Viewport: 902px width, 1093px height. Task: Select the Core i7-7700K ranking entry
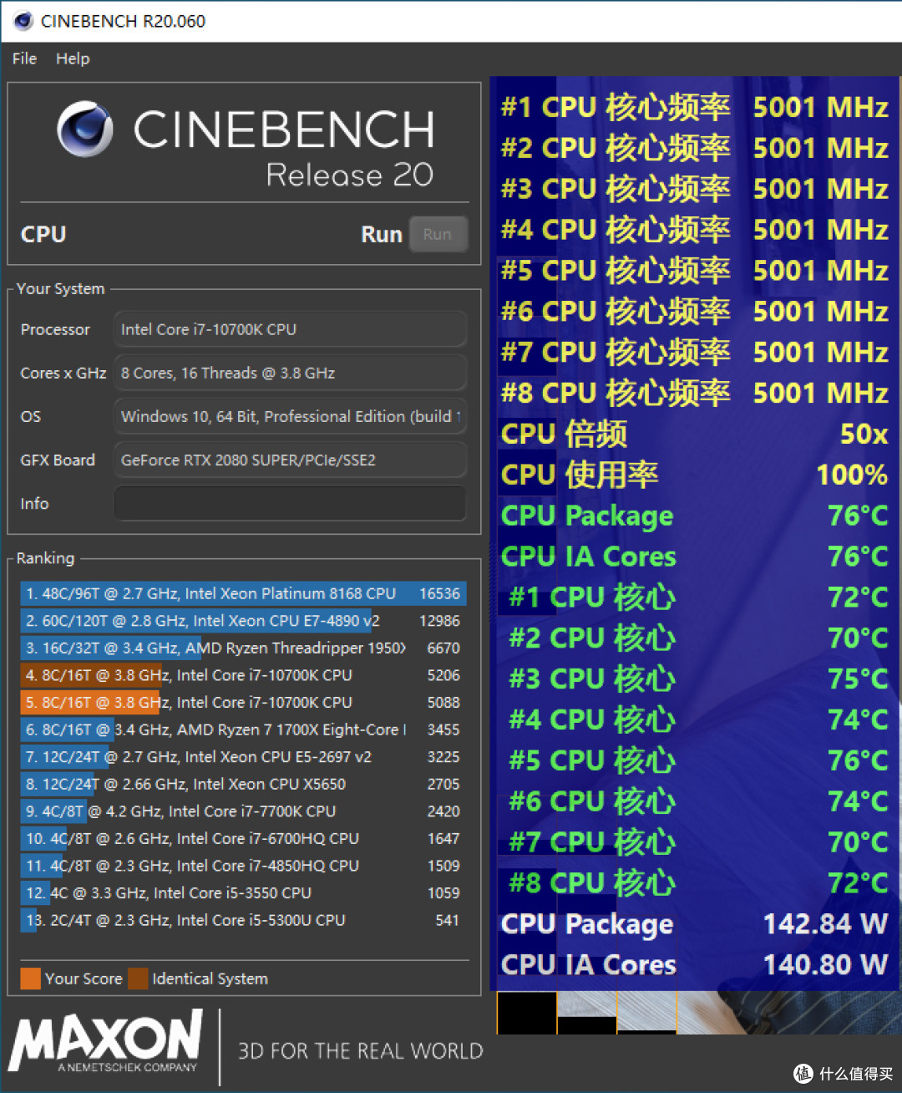[243, 811]
